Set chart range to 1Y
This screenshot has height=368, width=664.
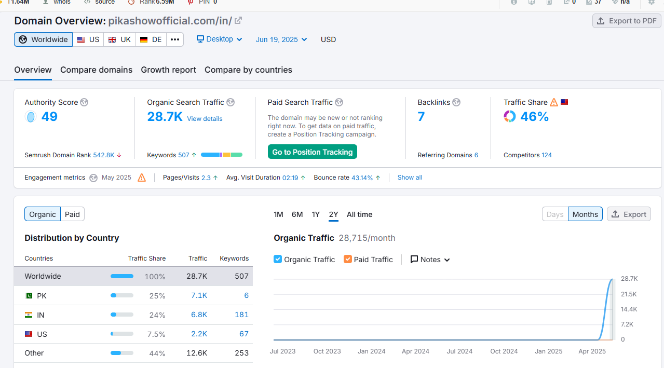[x=316, y=214]
